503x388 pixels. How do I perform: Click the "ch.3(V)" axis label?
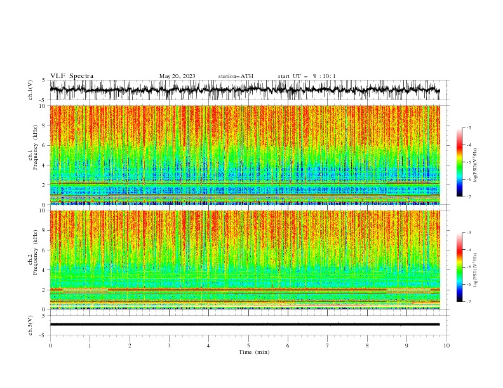(30, 325)
